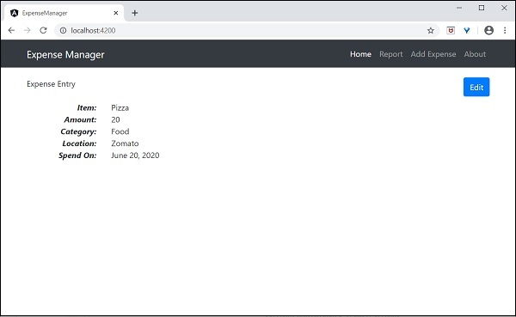
Task: Open the Report navigation link
Action: pos(391,54)
